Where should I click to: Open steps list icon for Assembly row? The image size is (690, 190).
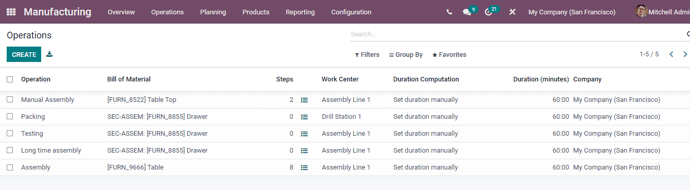click(x=304, y=167)
